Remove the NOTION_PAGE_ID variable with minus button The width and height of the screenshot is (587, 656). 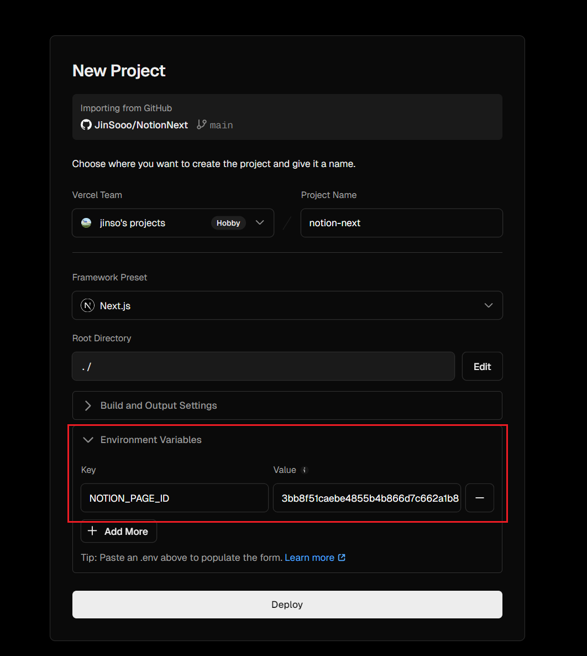coord(480,498)
